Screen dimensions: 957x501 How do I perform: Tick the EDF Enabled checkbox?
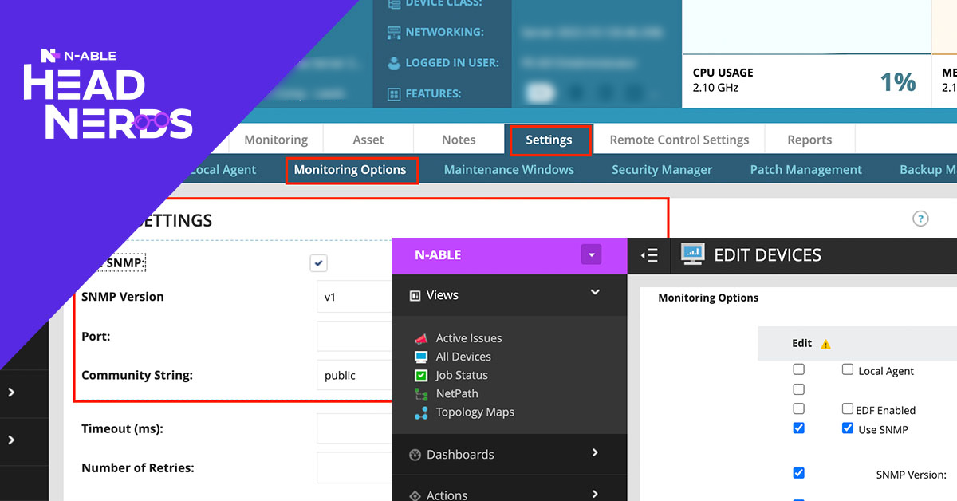(x=848, y=409)
